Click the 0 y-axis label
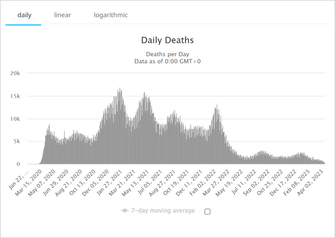This screenshot has width=335, height=238. (18, 164)
